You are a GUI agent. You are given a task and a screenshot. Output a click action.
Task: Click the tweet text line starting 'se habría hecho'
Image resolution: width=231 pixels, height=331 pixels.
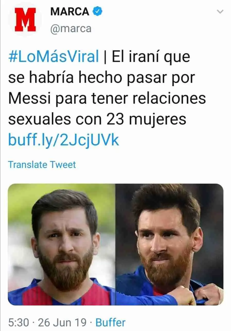(101, 77)
